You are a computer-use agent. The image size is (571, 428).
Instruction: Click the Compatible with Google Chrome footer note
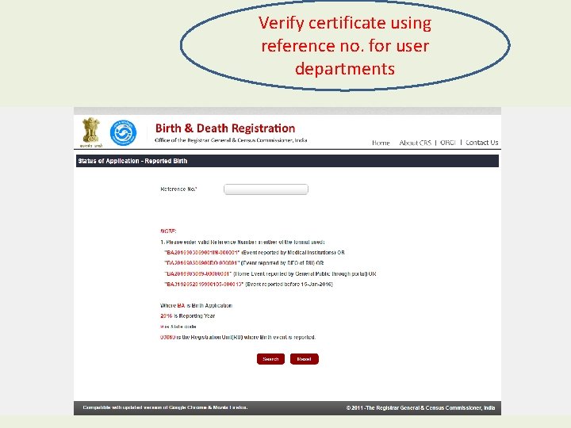[165, 407]
